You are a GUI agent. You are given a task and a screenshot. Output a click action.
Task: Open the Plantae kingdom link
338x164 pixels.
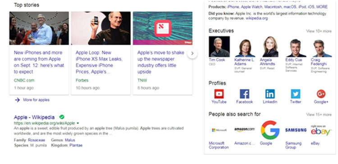click(x=76, y=145)
